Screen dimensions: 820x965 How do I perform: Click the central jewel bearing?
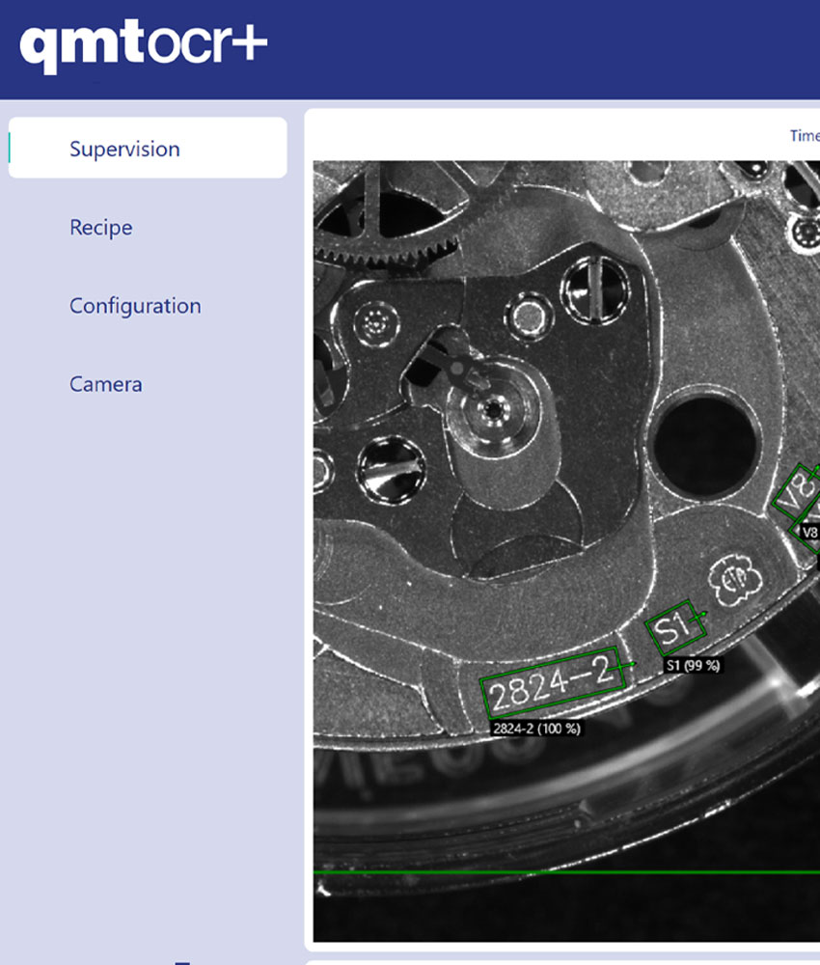click(493, 408)
